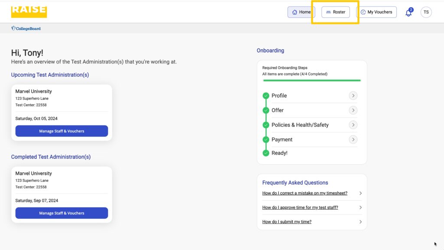Open the My Vouchers tab
Viewport: 444px width, 250px height.
pyautogui.click(x=376, y=12)
